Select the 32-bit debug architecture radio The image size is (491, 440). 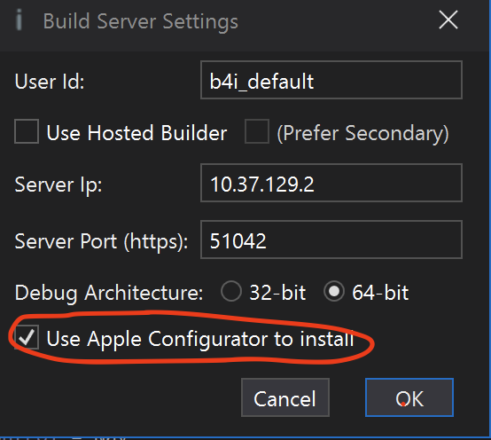pyautogui.click(x=231, y=291)
